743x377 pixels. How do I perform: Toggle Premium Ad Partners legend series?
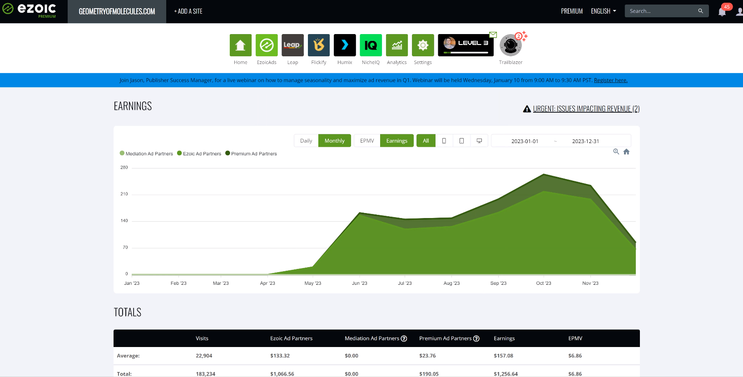(251, 154)
